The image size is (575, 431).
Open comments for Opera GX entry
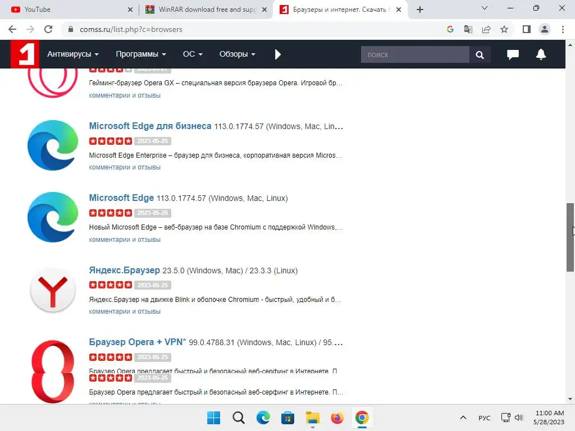coord(125,95)
